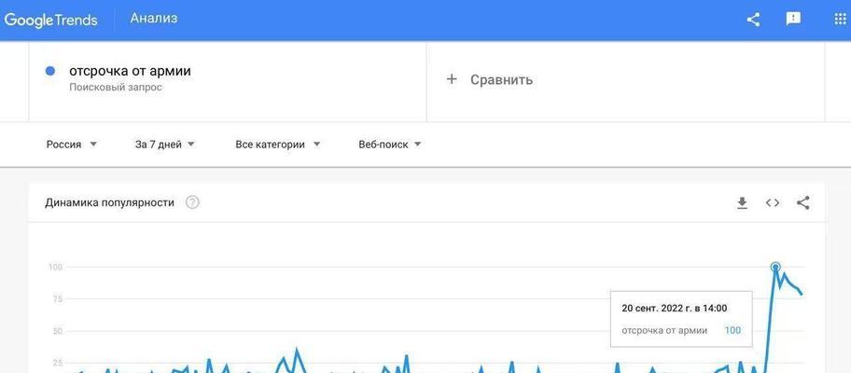
Task: Share the Динамика популярности chart
Action: point(802,202)
